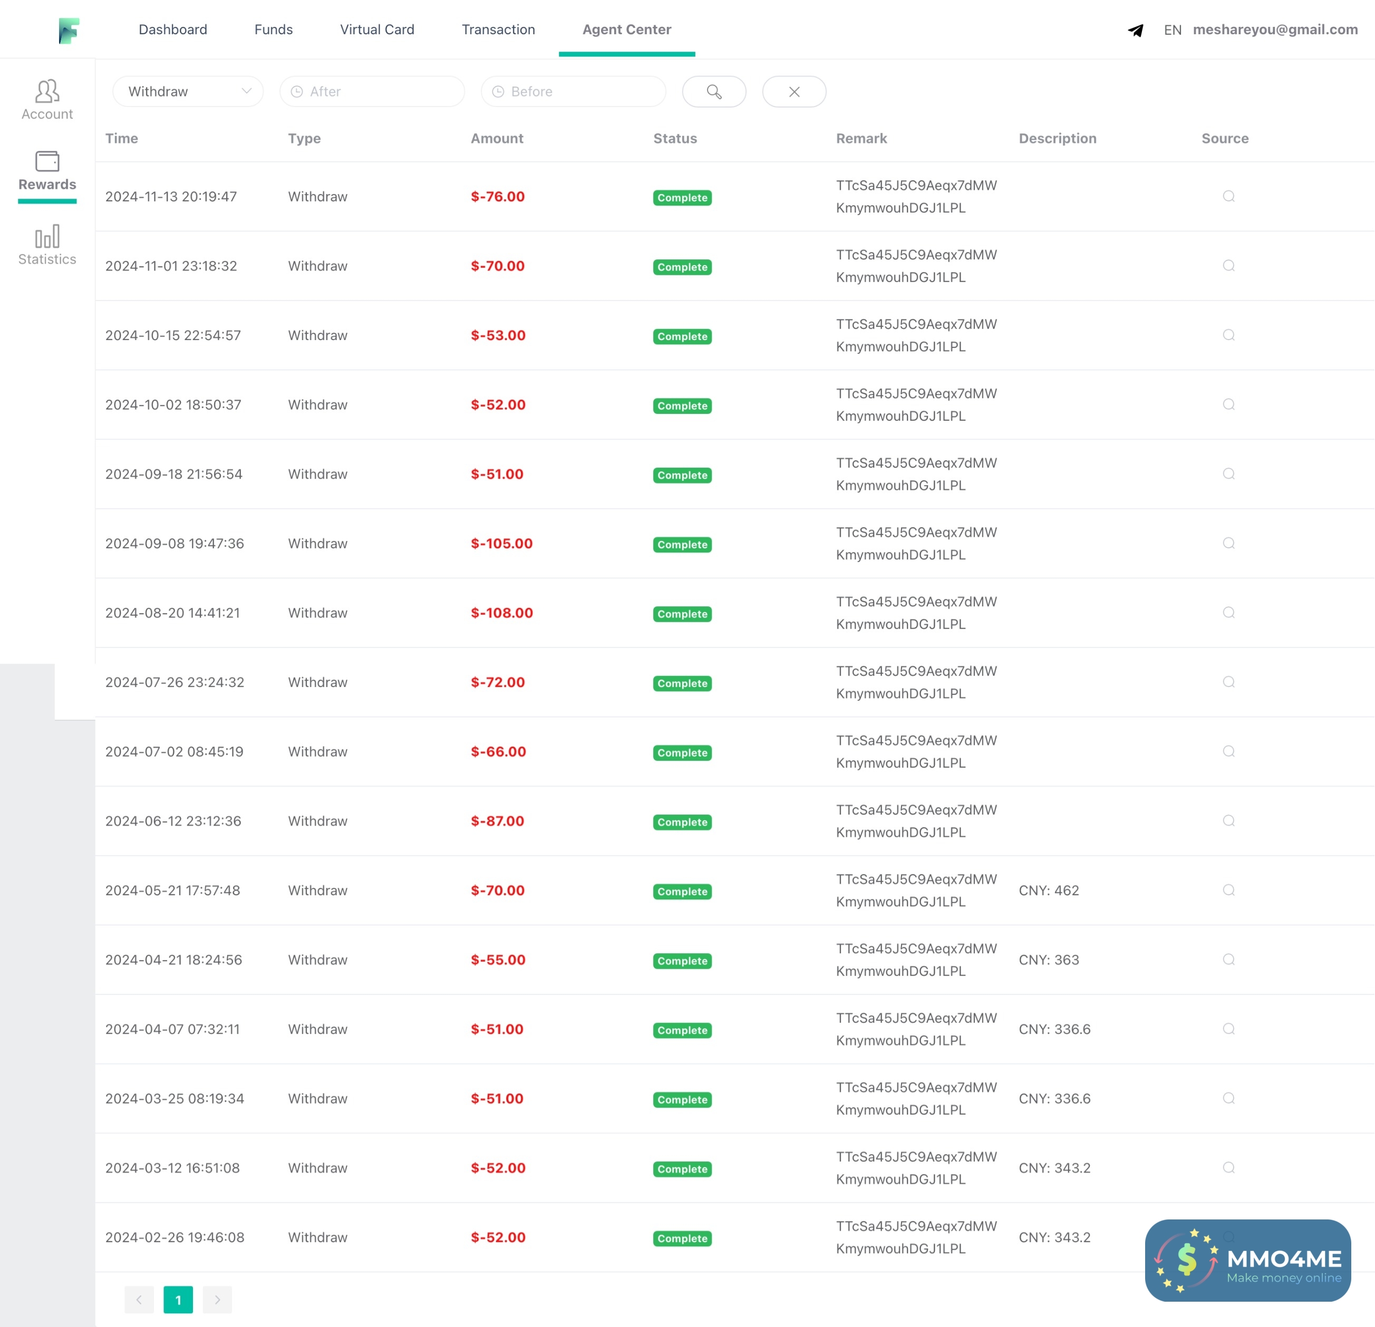View source of 2024-06-12 23:12:36 withdrawal
Screen dimensions: 1375x1327
1229,821
